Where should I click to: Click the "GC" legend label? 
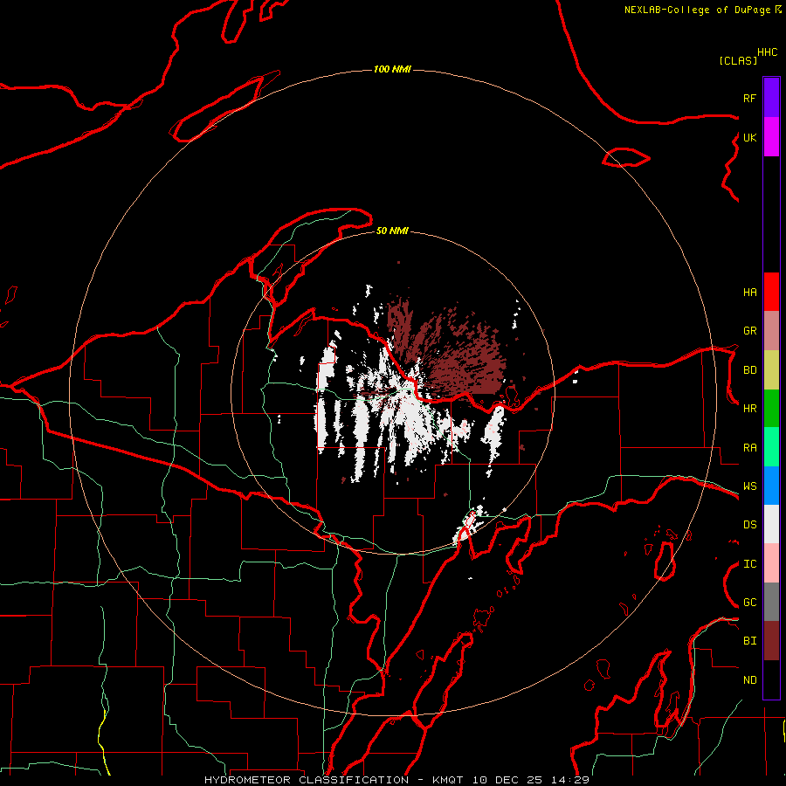[x=749, y=603]
